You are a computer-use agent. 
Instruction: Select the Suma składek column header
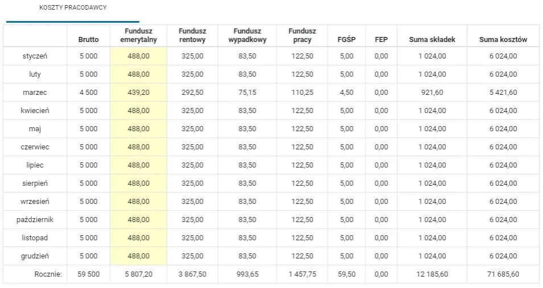click(x=432, y=40)
